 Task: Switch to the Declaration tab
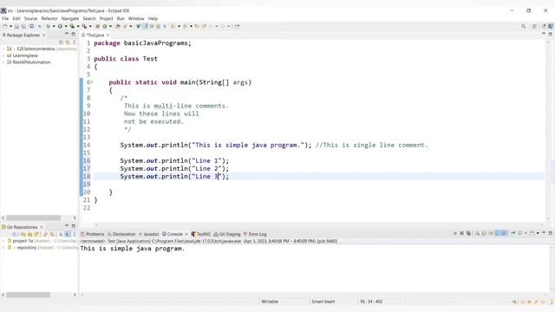121,234
